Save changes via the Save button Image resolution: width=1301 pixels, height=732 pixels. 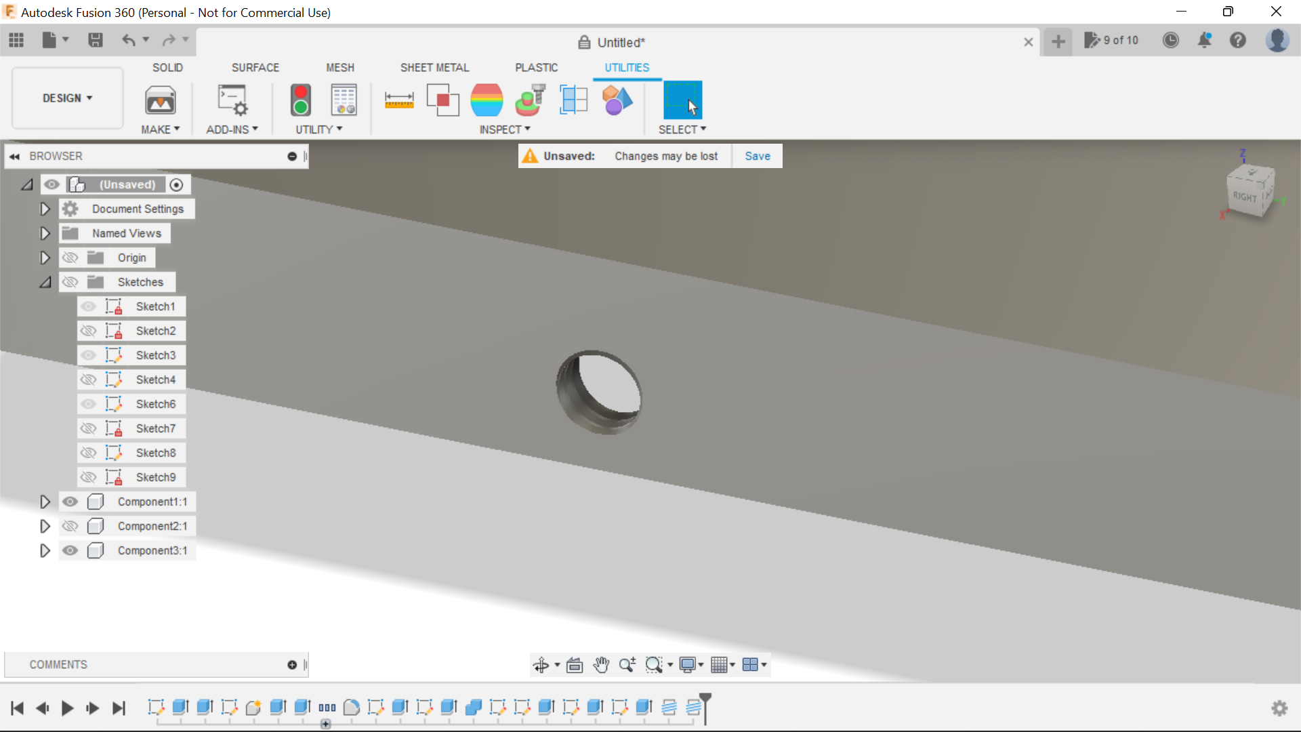[x=757, y=156]
